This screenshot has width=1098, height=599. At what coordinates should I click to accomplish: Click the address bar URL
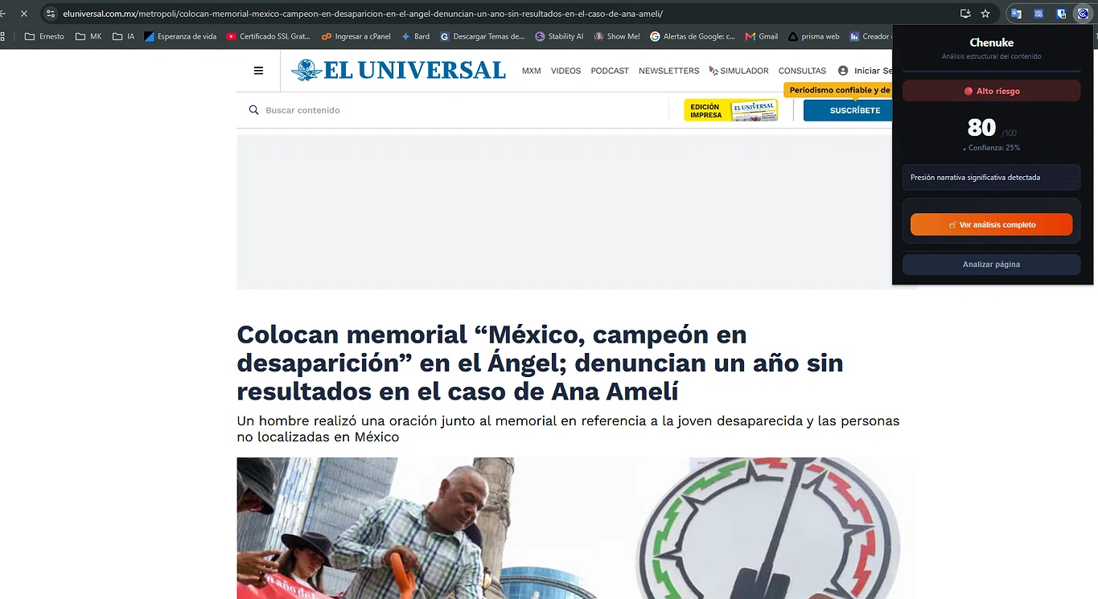pos(363,14)
